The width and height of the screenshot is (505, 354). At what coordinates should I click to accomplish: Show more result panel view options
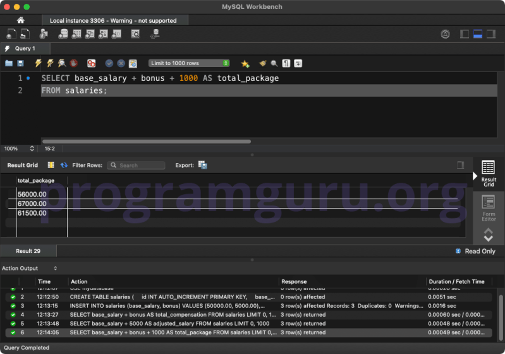[x=489, y=235]
